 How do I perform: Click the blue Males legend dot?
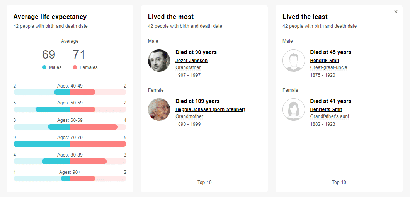pos(44,67)
